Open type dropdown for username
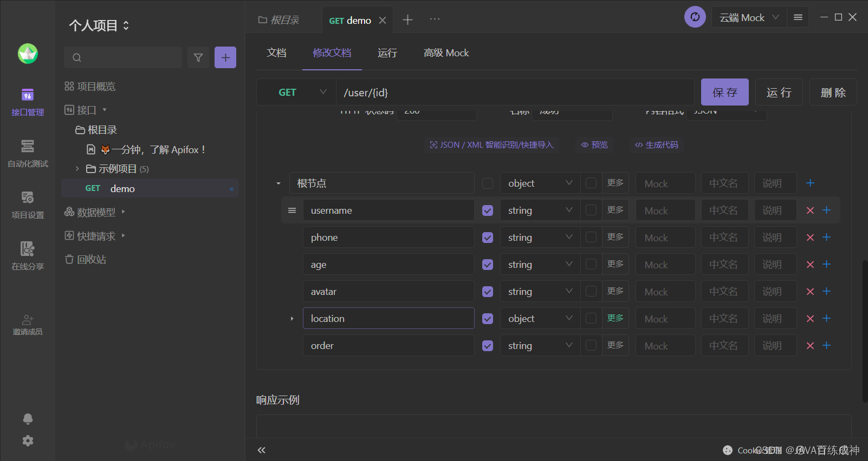Screen dimensions: 868x461 540,210
